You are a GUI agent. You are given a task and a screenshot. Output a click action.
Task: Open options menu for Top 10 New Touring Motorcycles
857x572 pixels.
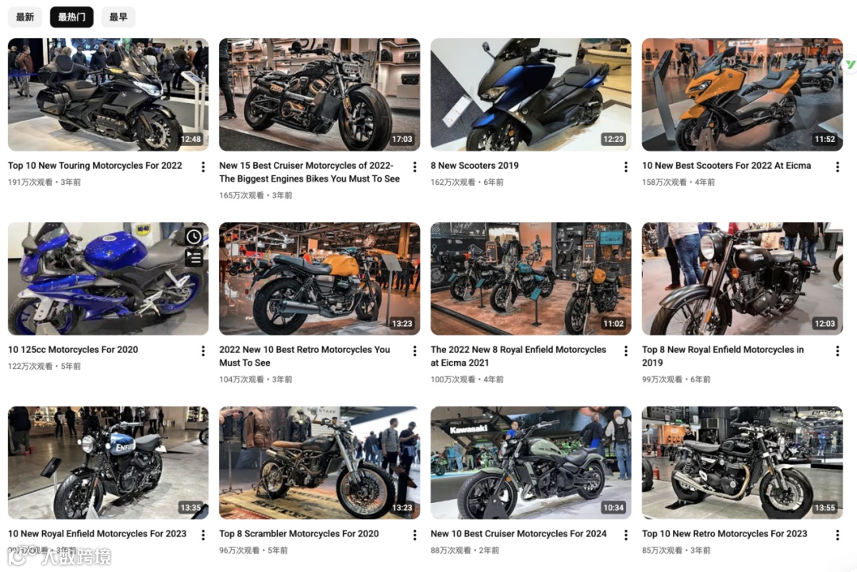pos(203,167)
